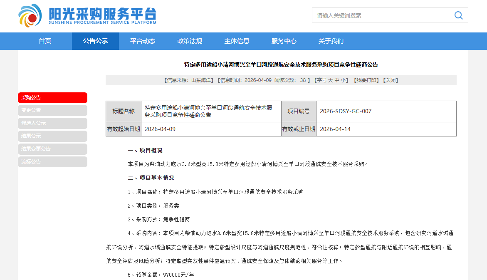Viewport: 487px width, 280px height.
Task: Click the 我要打印 print link
Action: pos(366,80)
